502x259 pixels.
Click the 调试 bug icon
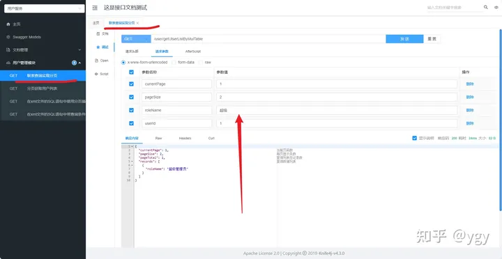[x=98, y=47]
